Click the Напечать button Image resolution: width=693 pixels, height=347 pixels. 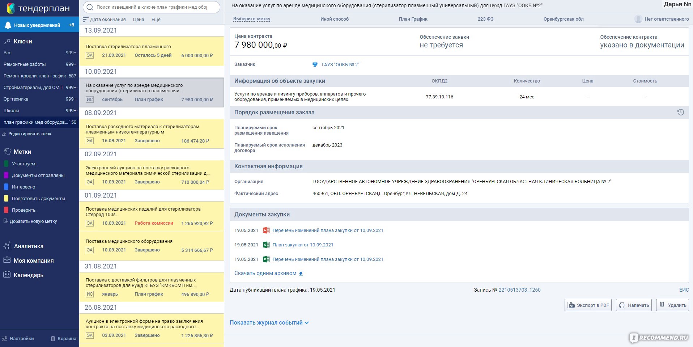[634, 305]
